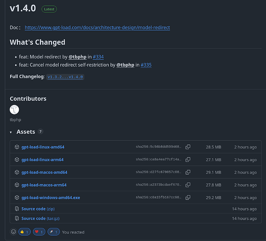This screenshot has height=241, width=266.
Task: Download gpt-load-windows-amd64.exe
Action: (x=51, y=198)
